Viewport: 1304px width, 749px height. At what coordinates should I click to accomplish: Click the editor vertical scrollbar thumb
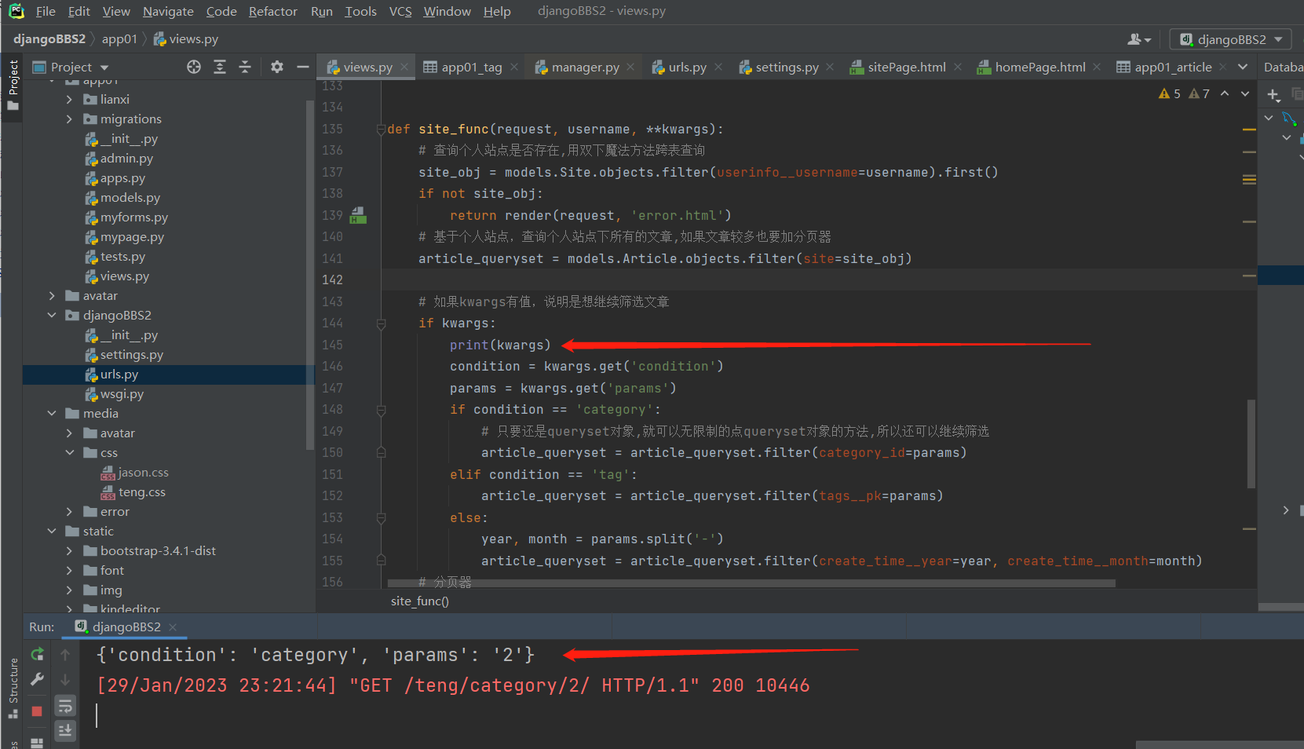tap(1251, 444)
